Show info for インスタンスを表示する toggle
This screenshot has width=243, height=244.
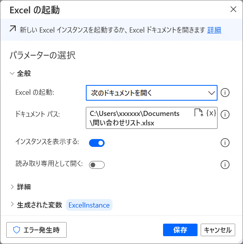(x=225, y=143)
